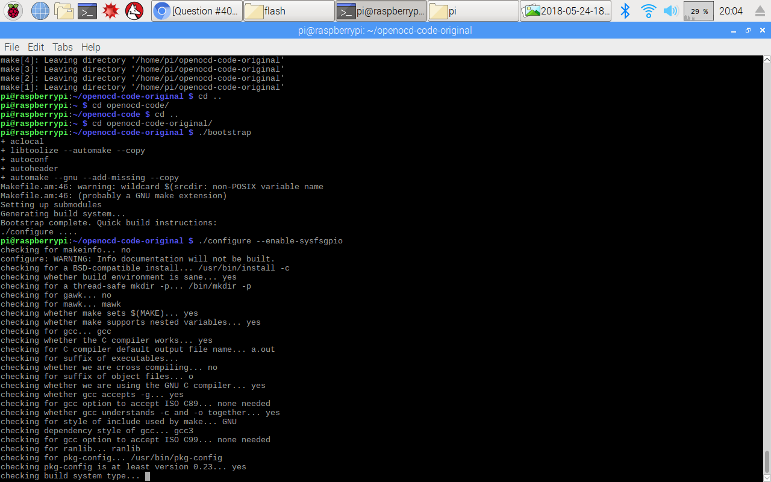Click the Bluetooth tray icon
771x482 pixels.
(625, 11)
